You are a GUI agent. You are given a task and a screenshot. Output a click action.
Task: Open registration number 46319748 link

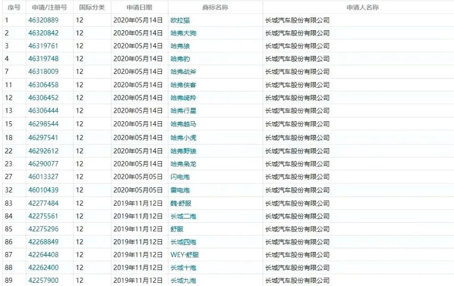[x=43, y=58]
